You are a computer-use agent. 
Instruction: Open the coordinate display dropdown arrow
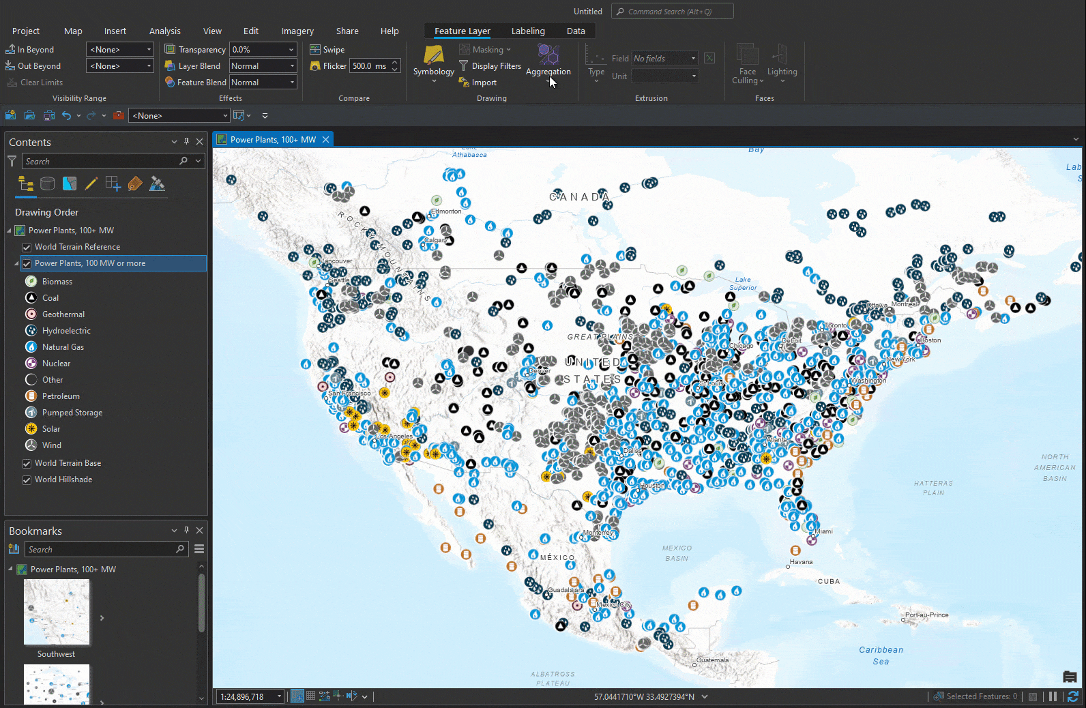tap(705, 696)
